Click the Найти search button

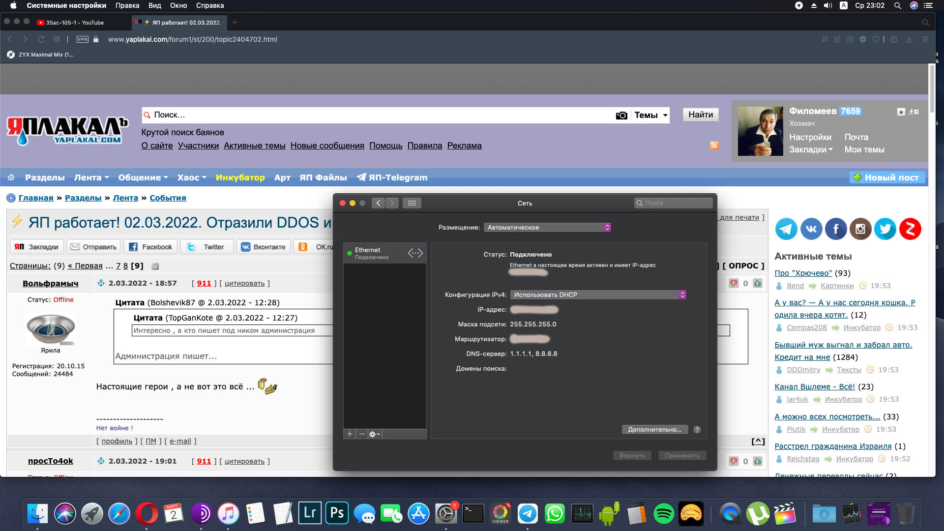coord(701,115)
